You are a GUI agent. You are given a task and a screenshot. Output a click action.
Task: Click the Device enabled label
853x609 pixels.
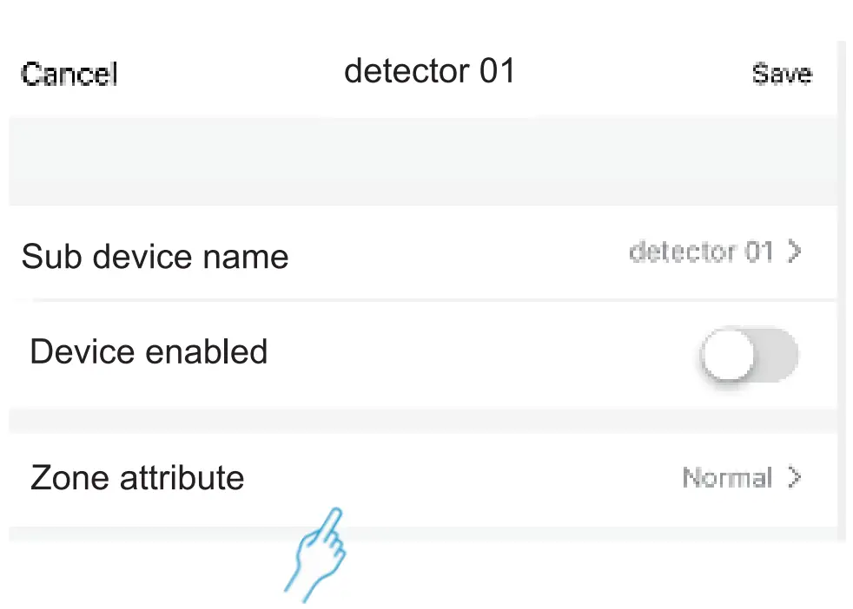[149, 352]
